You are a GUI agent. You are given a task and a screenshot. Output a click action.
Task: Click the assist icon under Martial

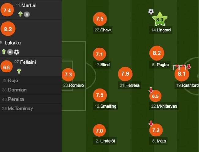pos(27,14)
